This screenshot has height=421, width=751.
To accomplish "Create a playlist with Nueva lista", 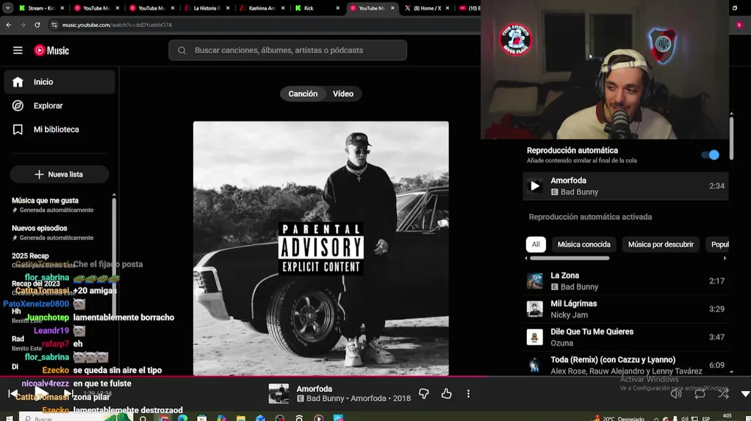I will pyautogui.click(x=59, y=174).
